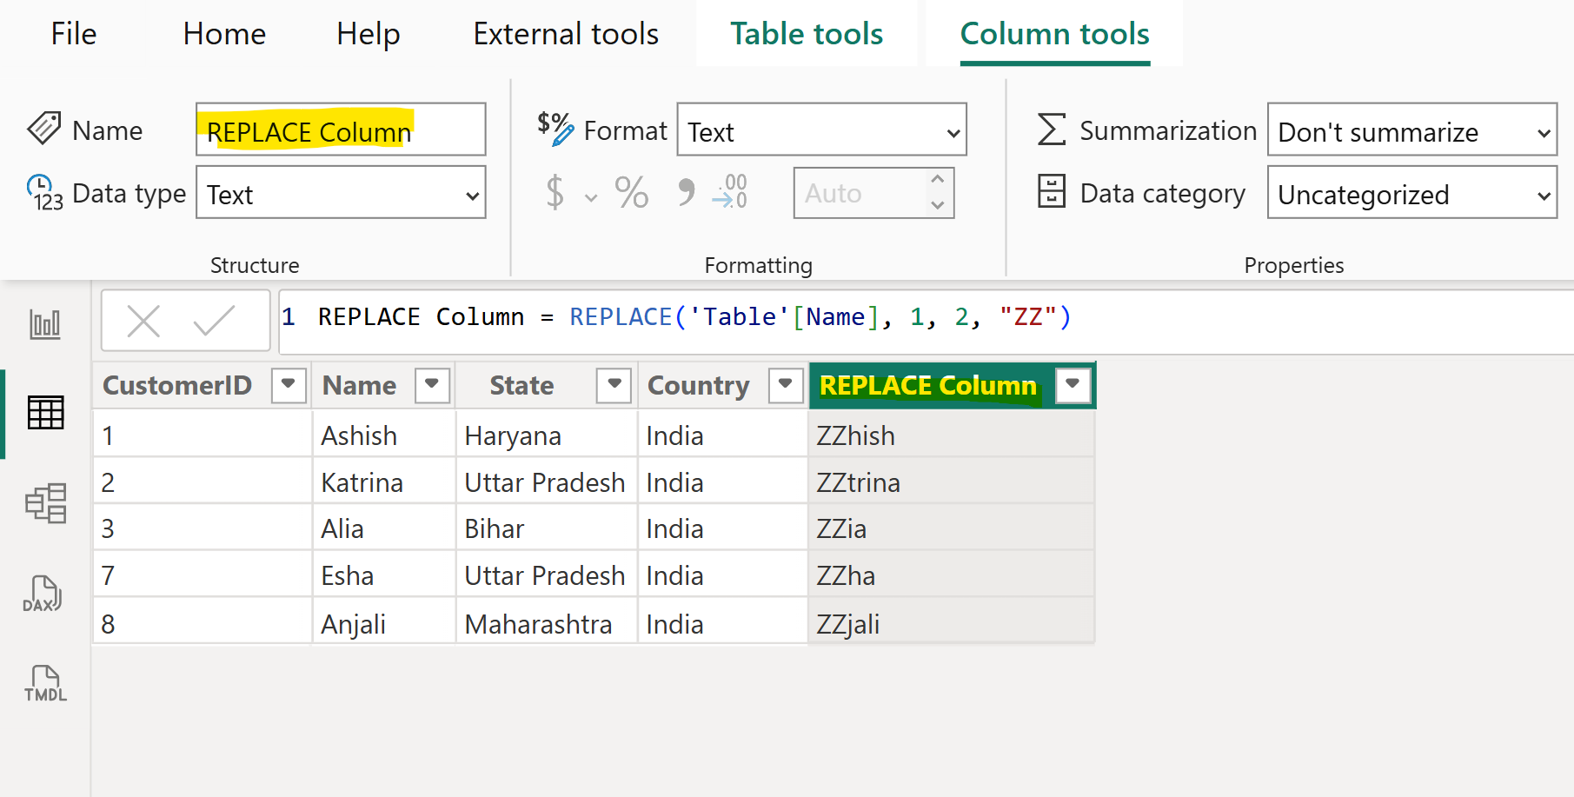Commit formula with the checkmark icon
Image resolution: width=1574 pixels, height=797 pixels.
(x=214, y=321)
